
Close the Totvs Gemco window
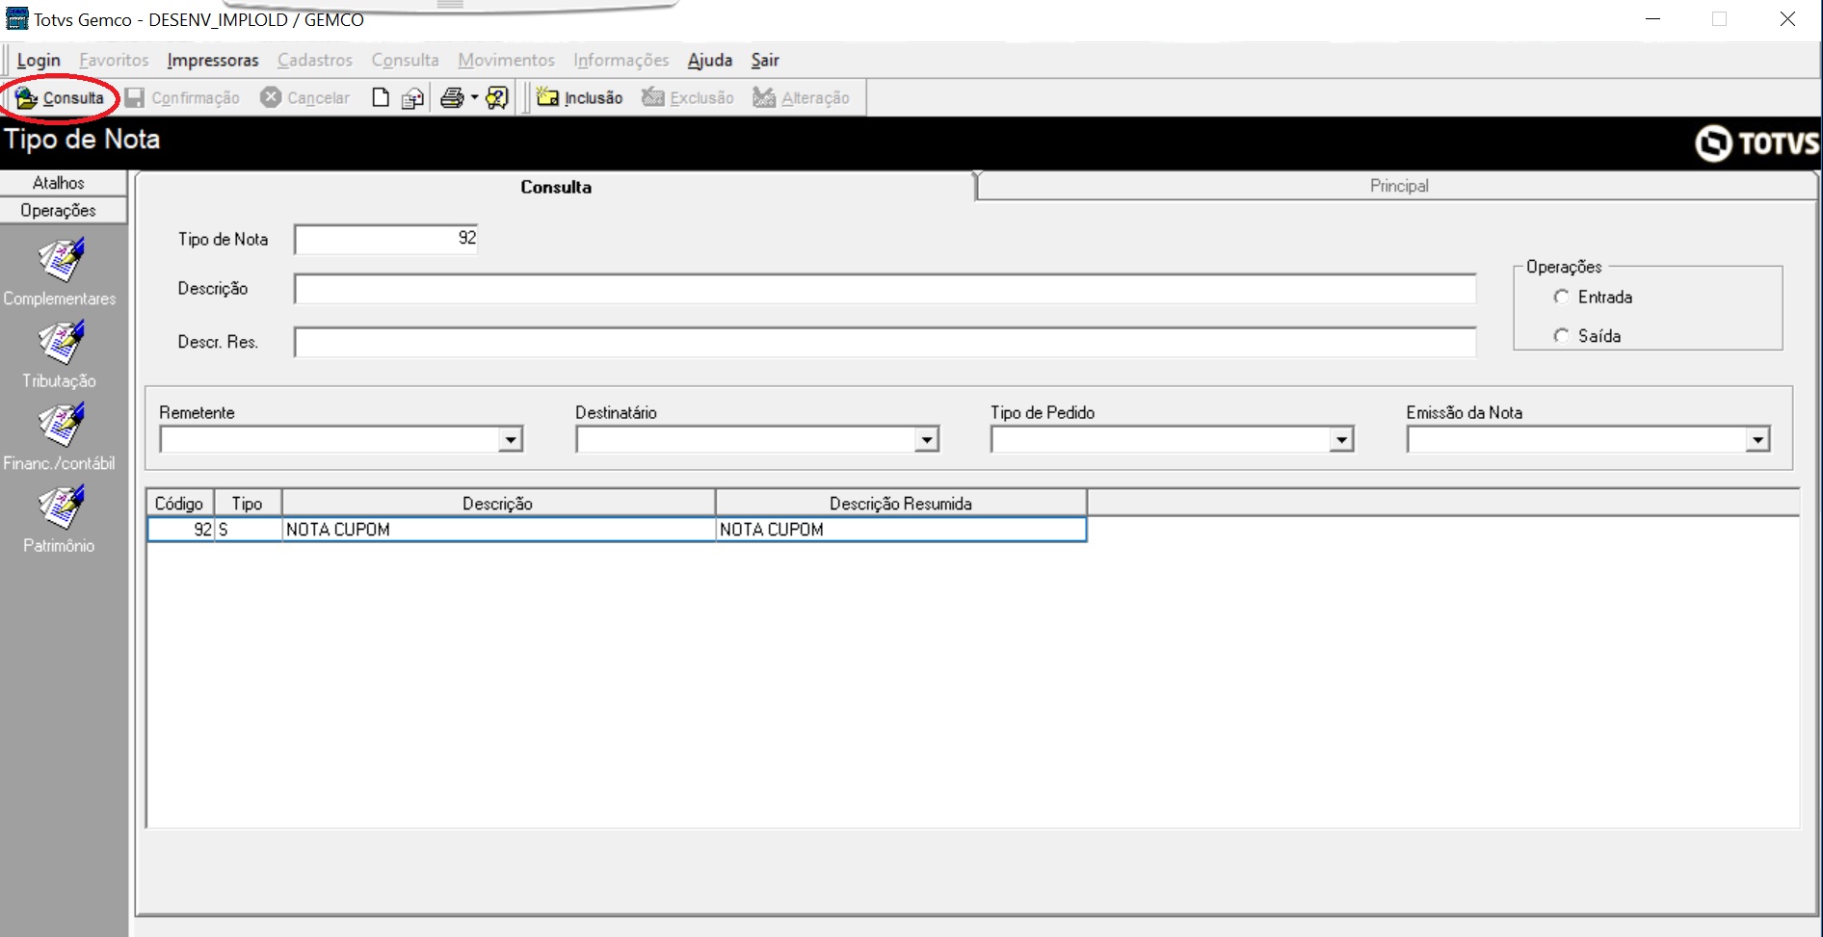click(1787, 19)
